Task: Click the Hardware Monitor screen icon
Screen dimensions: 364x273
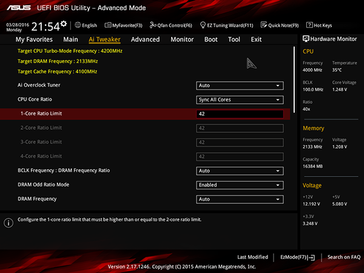Action: click(306, 39)
